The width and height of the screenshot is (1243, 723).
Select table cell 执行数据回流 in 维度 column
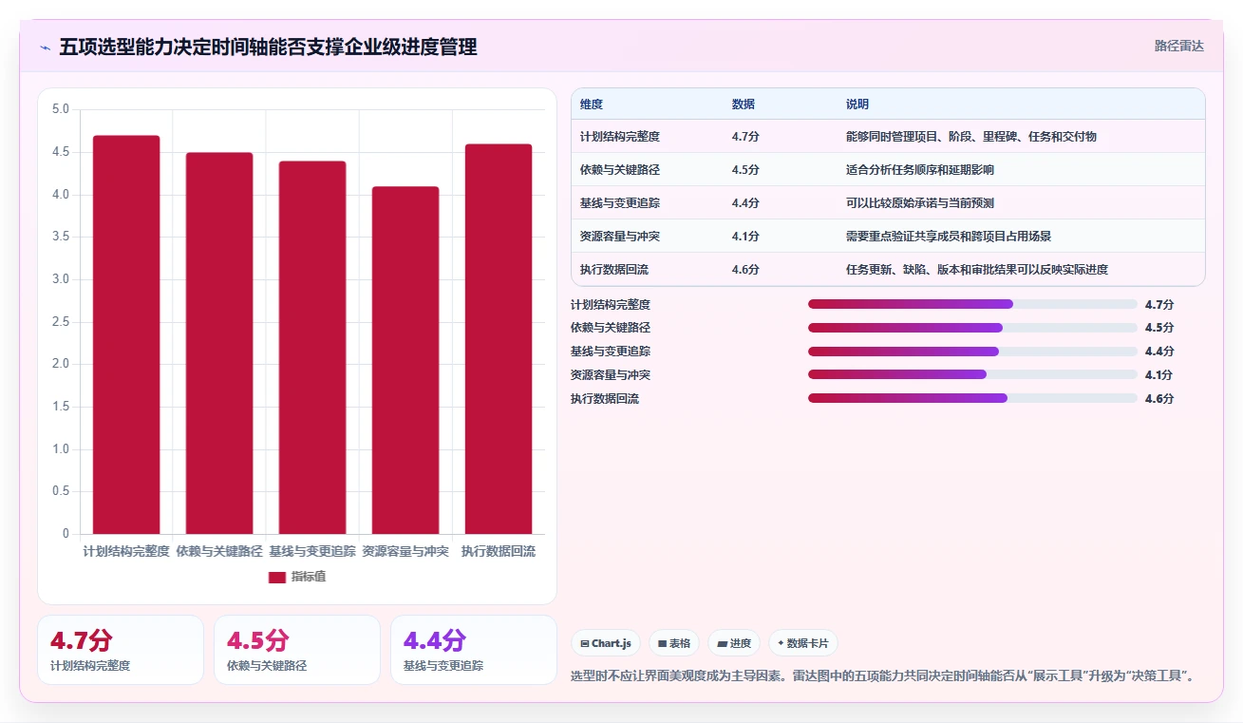tap(614, 270)
